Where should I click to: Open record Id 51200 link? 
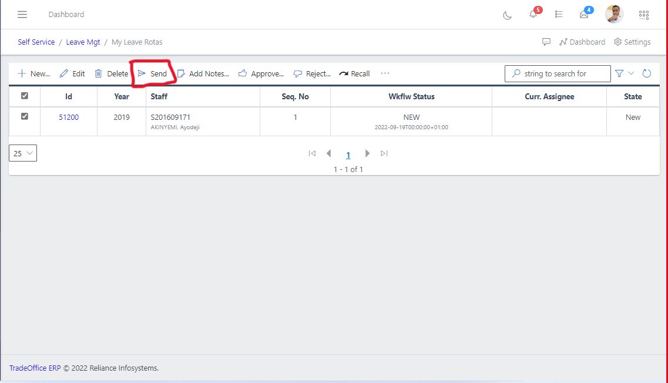click(69, 117)
